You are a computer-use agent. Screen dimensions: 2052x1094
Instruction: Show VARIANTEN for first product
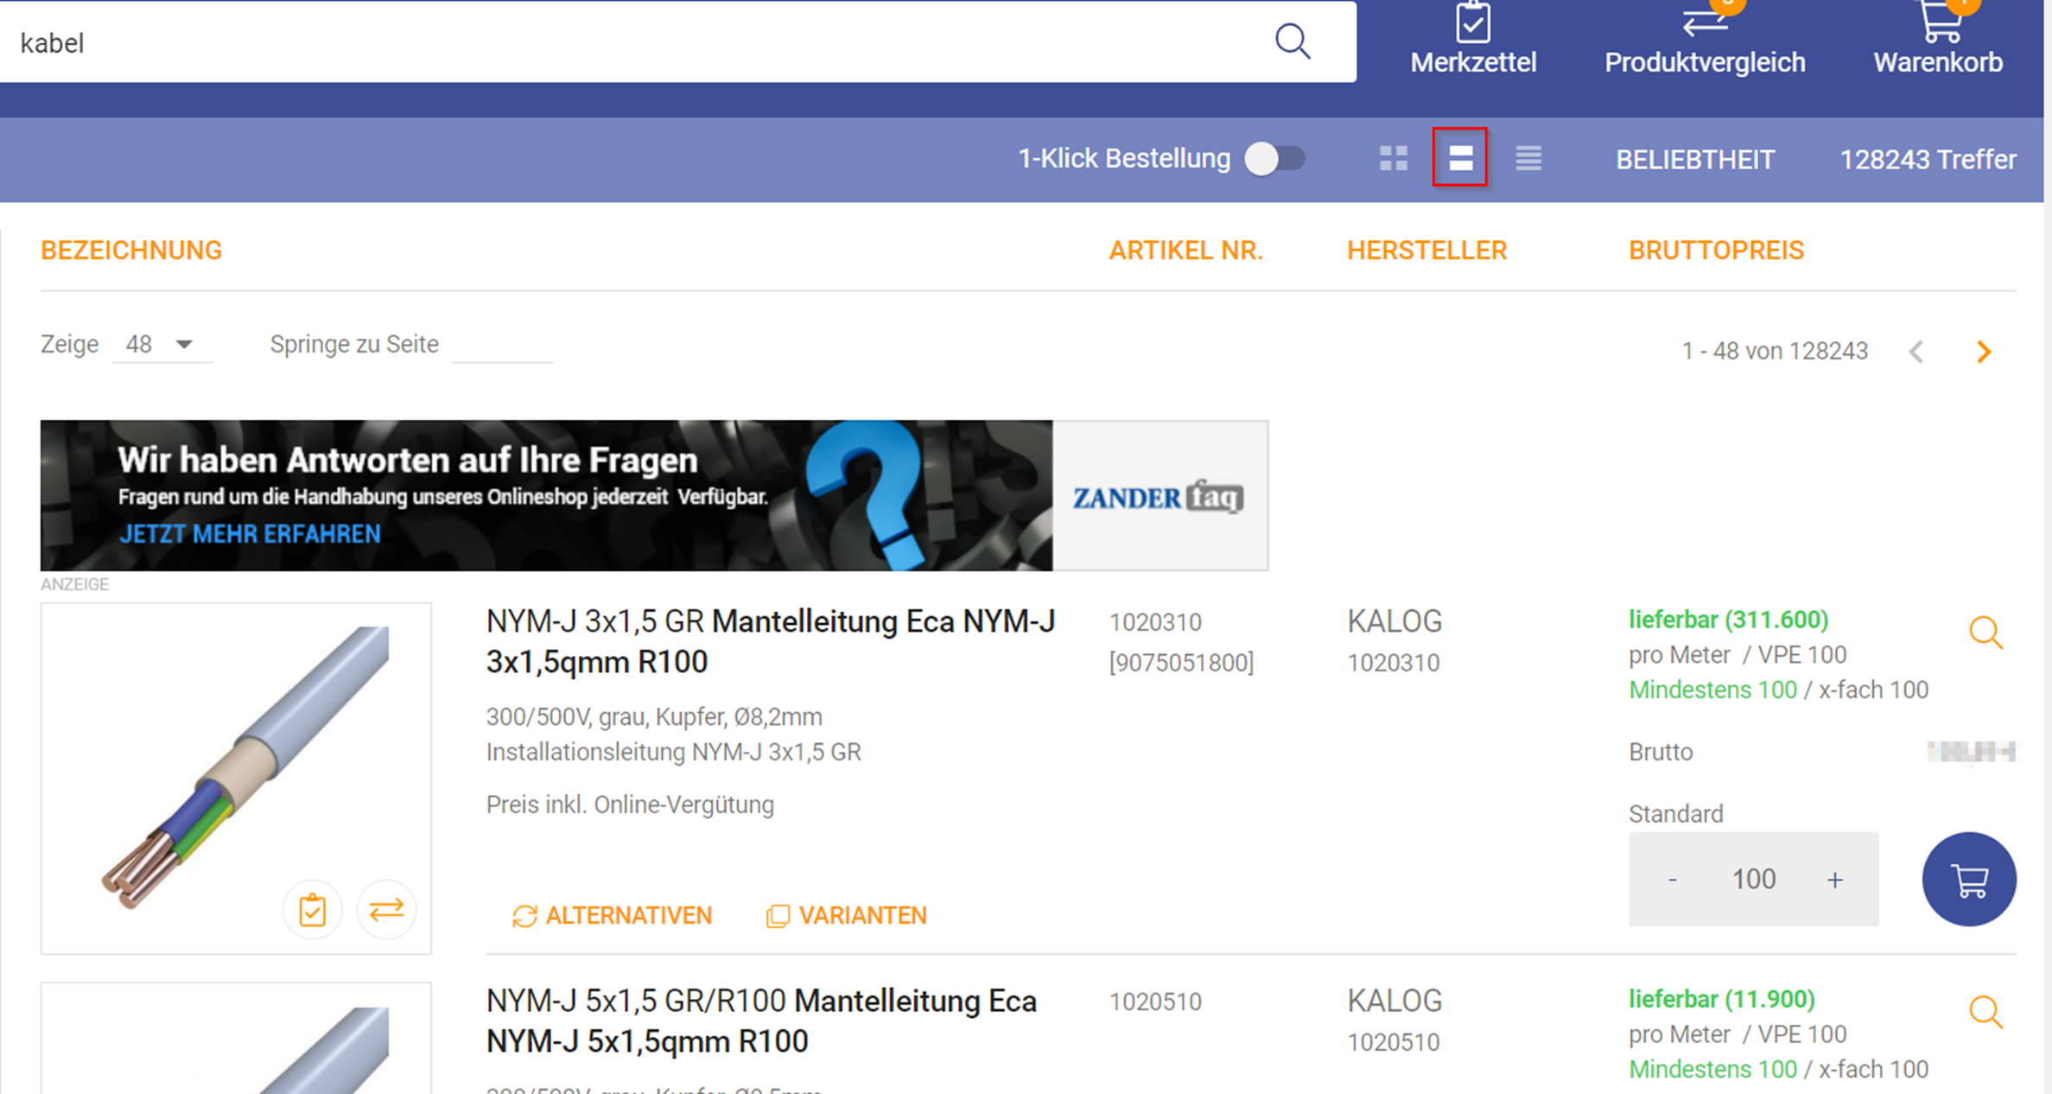click(x=847, y=915)
